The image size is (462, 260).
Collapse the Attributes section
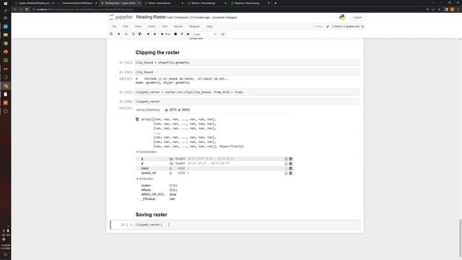tap(144, 179)
